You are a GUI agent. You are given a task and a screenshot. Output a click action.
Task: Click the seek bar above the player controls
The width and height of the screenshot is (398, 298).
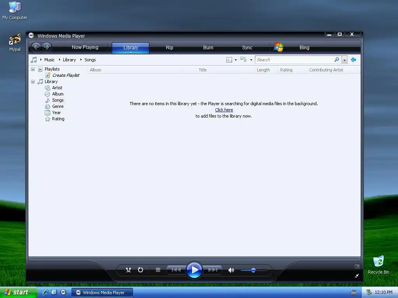pyautogui.click(x=194, y=259)
